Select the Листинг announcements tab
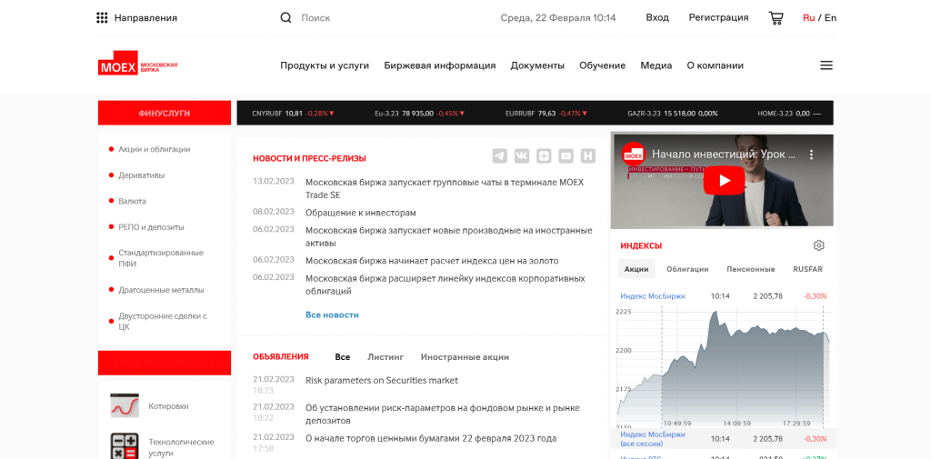Image resolution: width=931 pixels, height=459 pixels. coord(385,357)
